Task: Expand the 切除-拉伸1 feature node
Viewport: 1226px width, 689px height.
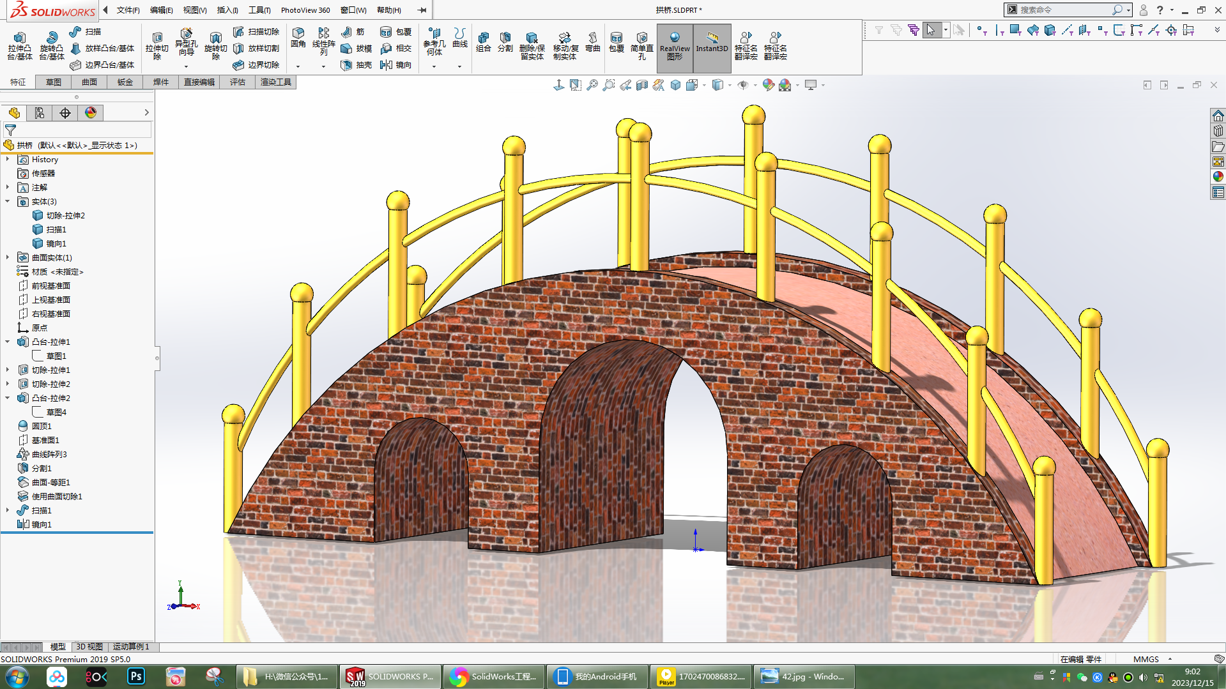Action: tap(8, 370)
